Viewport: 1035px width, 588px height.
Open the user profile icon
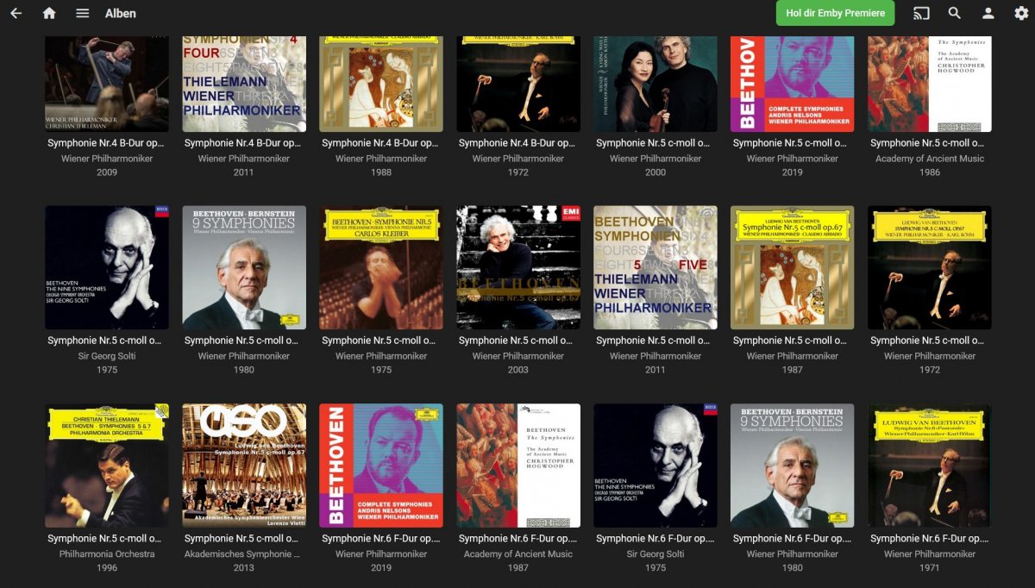(x=988, y=13)
